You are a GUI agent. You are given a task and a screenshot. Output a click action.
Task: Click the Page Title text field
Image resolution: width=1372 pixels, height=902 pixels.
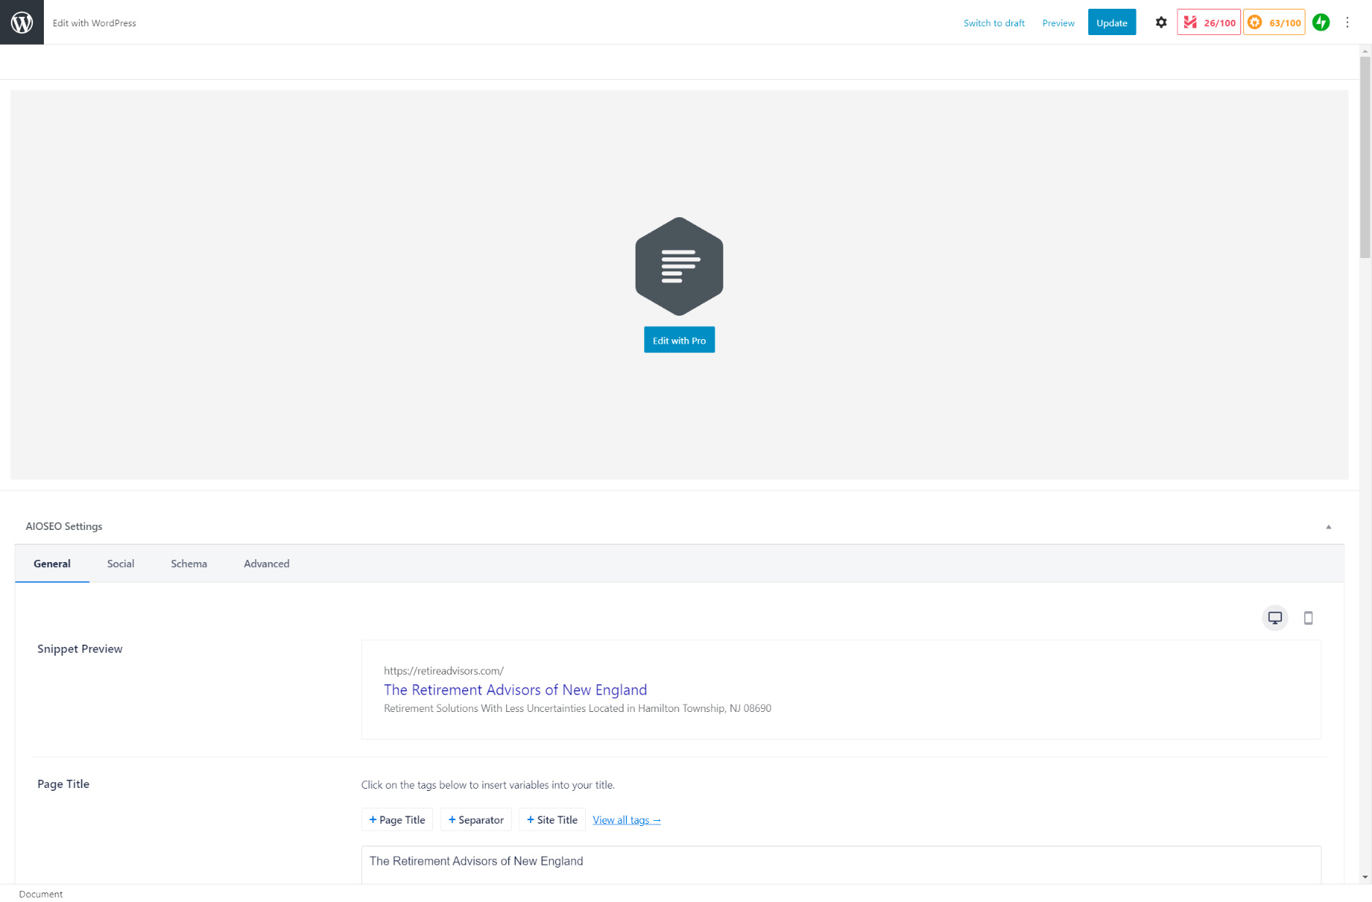click(x=841, y=862)
